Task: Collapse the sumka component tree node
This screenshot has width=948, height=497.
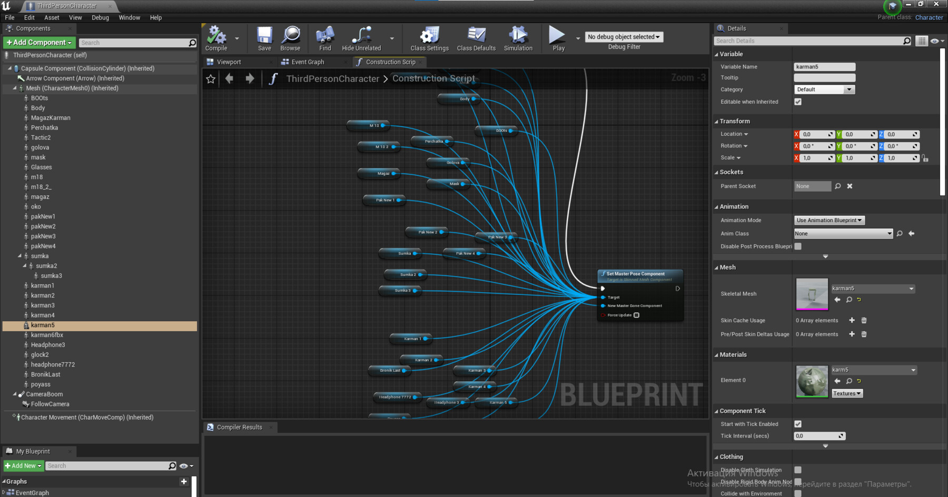Action: pyautogui.click(x=19, y=256)
